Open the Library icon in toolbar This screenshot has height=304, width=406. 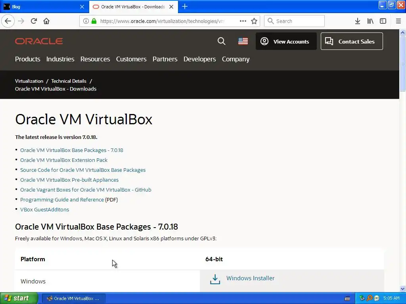[370, 21]
